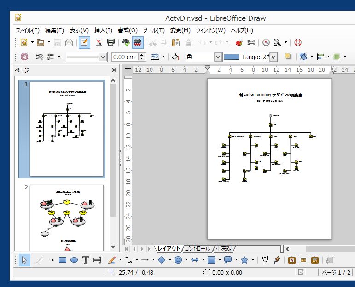The image size is (355, 287).
Task: Click the Print icon
Action: (x=111, y=42)
